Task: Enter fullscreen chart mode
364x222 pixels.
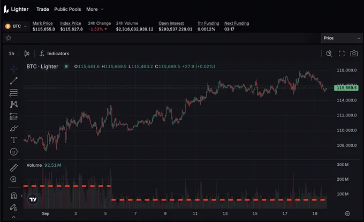Action: click(342, 54)
